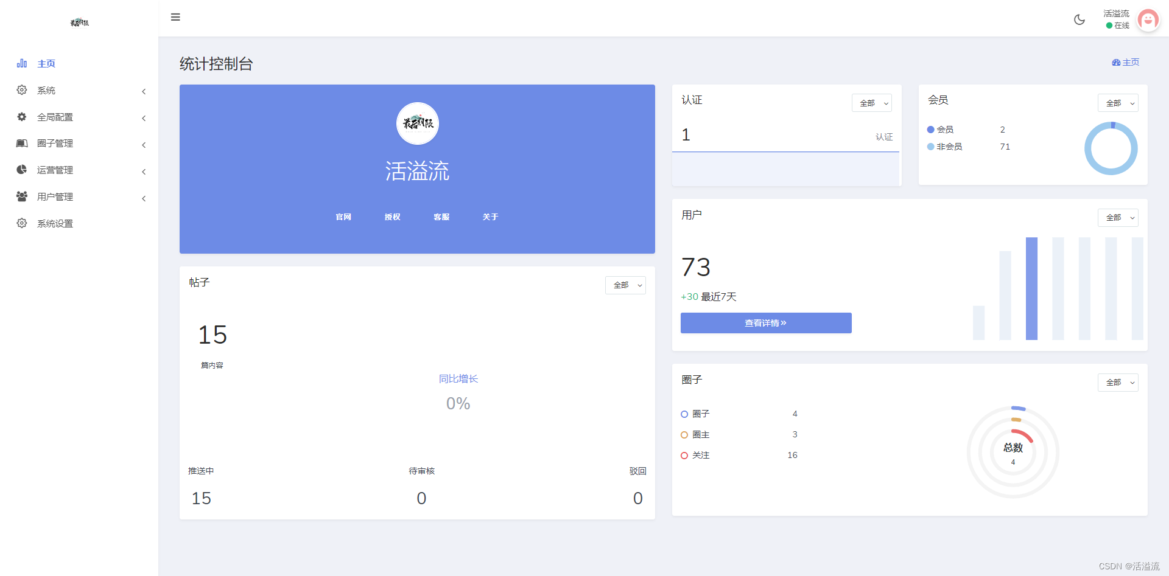This screenshot has width=1169, height=576.
Task: Click the 查看详情 button
Action: click(x=766, y=323)
